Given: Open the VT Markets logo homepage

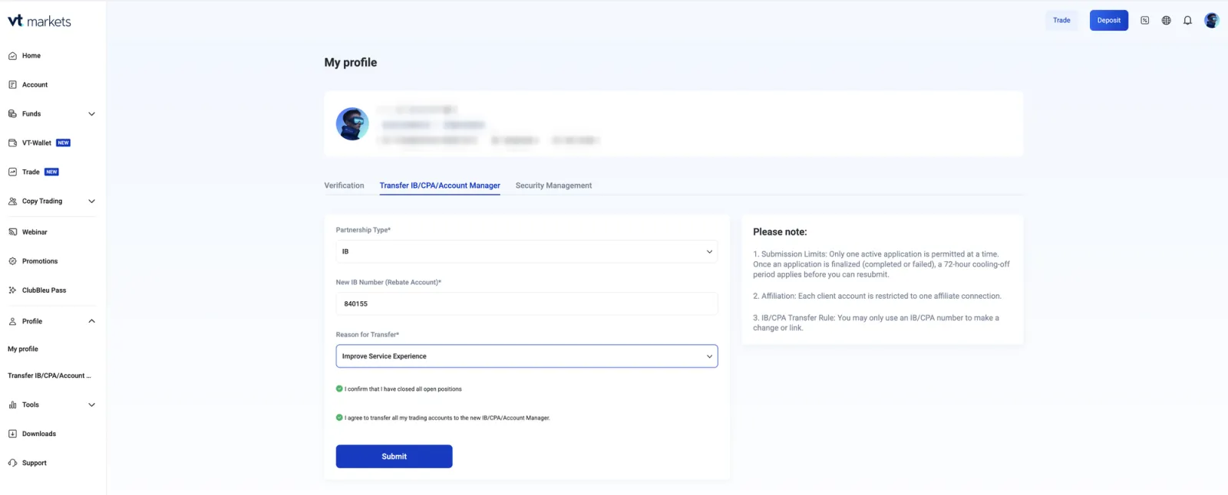Looking at the screenshot, I should (x=39, y=21).
